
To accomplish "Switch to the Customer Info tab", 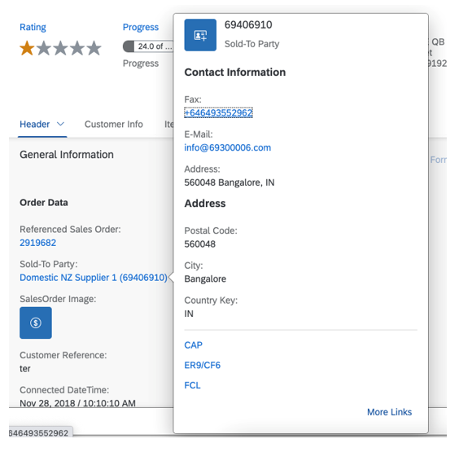I will click(114, 125).
